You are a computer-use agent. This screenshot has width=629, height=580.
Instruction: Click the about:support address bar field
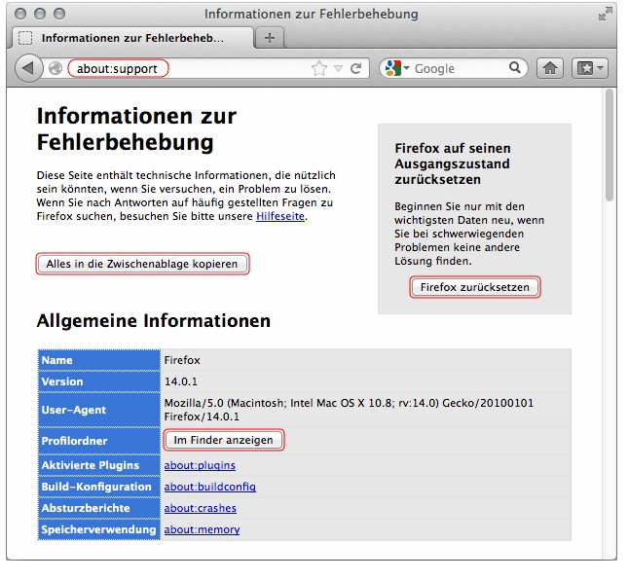click(118, 68)
